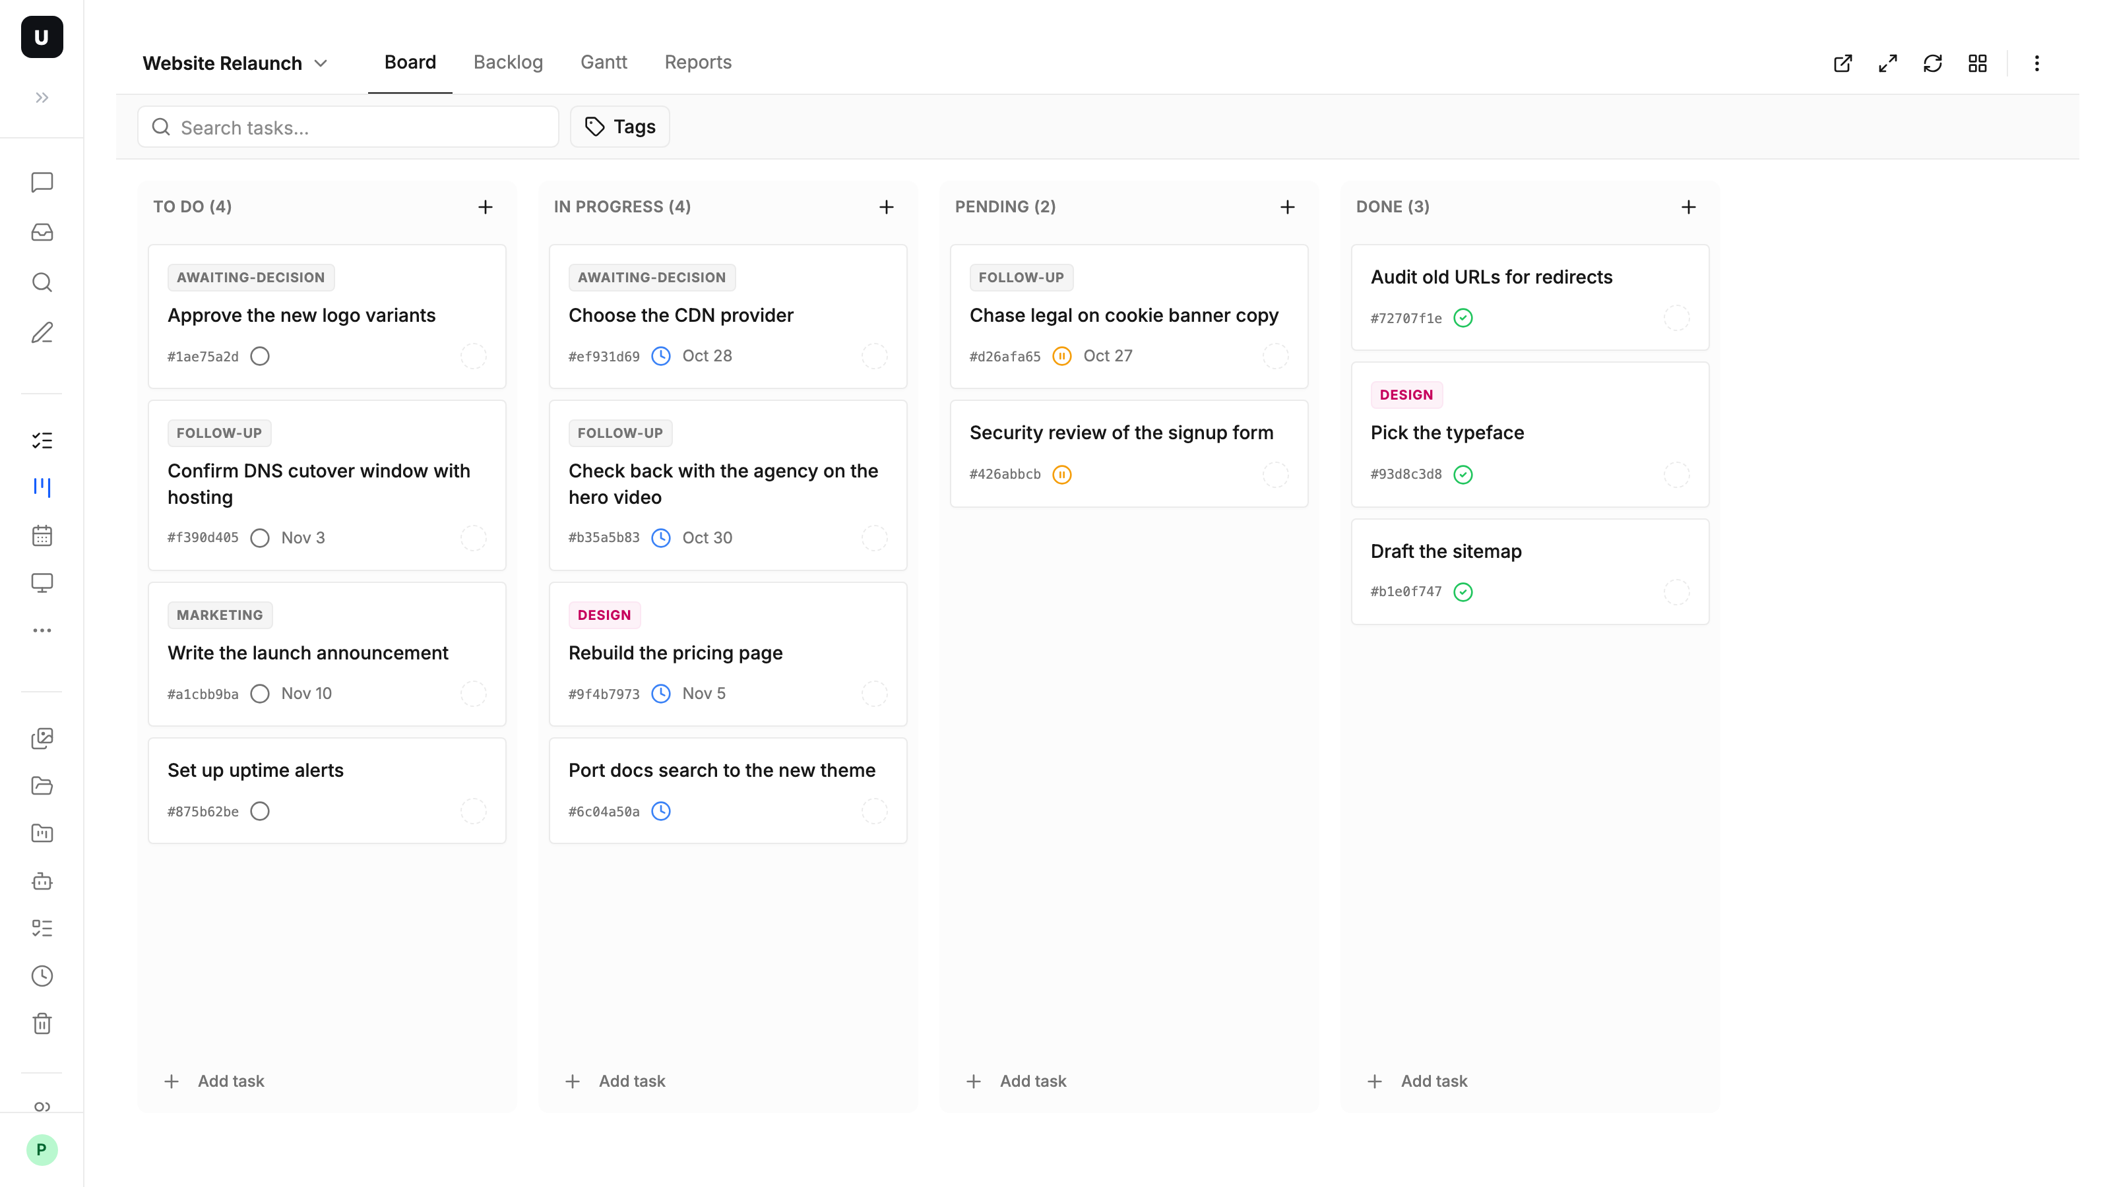2111x1187 pixels.
Task: Click task ID #b35a5b83
Action: coord(604,538)
